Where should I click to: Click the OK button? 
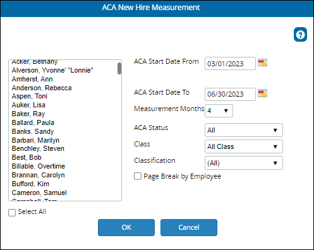click(126, 227)
